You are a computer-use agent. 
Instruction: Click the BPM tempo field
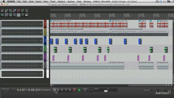tap(85, 90)
